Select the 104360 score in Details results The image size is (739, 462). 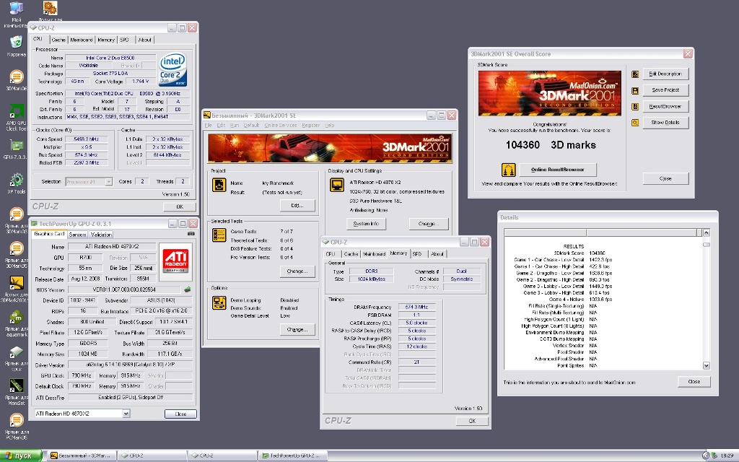click(x=597, y=253)
